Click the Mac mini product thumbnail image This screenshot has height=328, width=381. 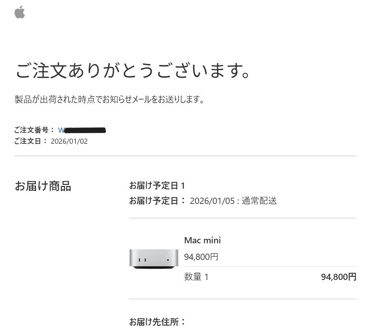154,259
